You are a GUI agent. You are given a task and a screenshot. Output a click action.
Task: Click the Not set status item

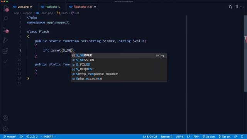click(225, 137)
